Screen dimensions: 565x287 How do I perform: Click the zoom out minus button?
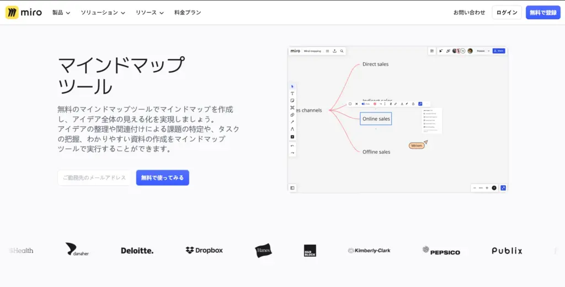click(475, 188)
